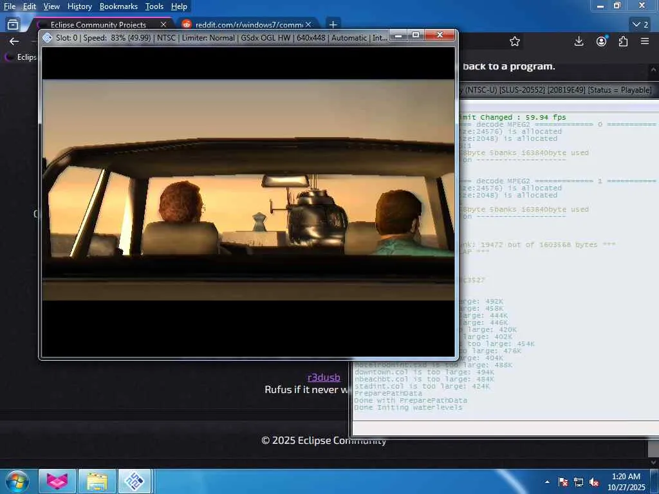This screenshot has width=659, height=494.
Task: Click the 'stadint.col is too large' line
Action: [422, 386]
